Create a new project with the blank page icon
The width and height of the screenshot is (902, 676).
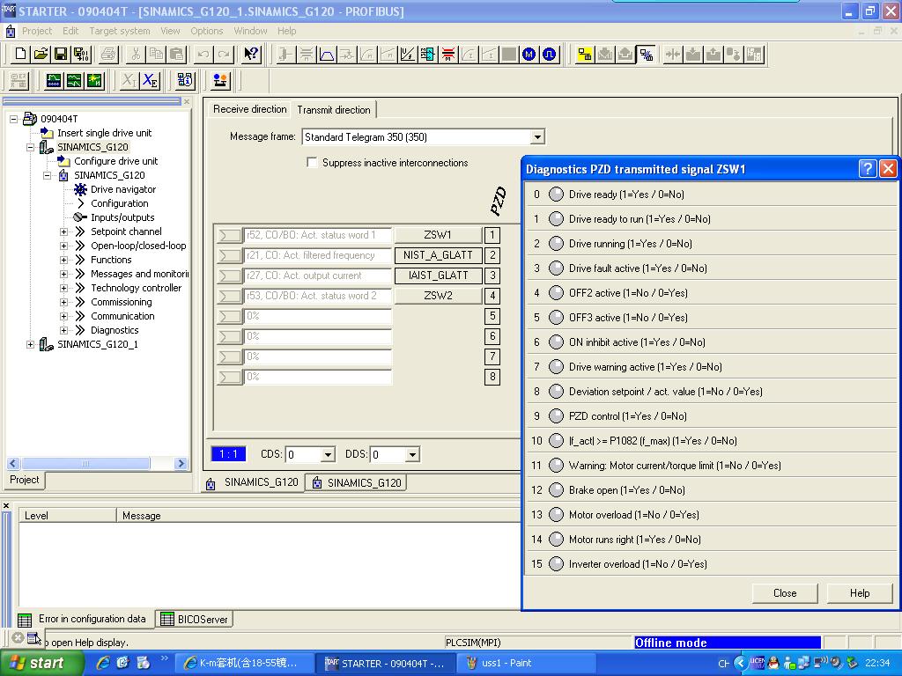[20, 54]
